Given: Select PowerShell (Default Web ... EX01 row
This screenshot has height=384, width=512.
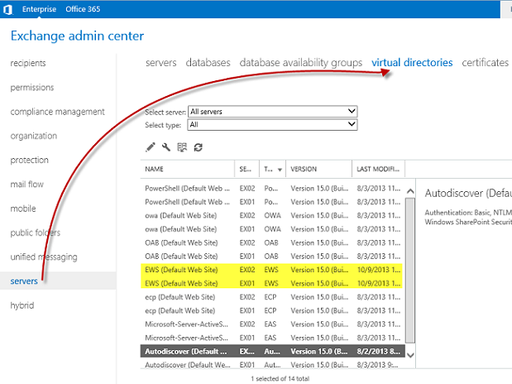Looking at the screenshot, I should tap(273, 202).
